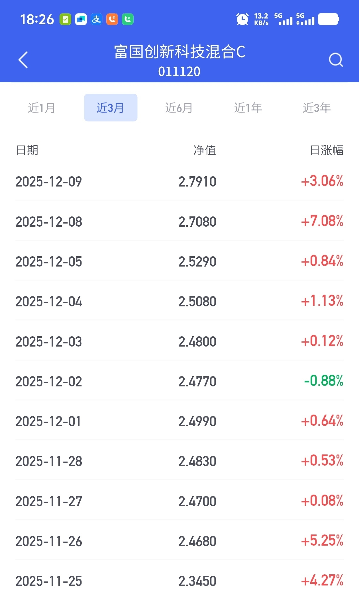Tap the back arrow icon

coord(23,60)
